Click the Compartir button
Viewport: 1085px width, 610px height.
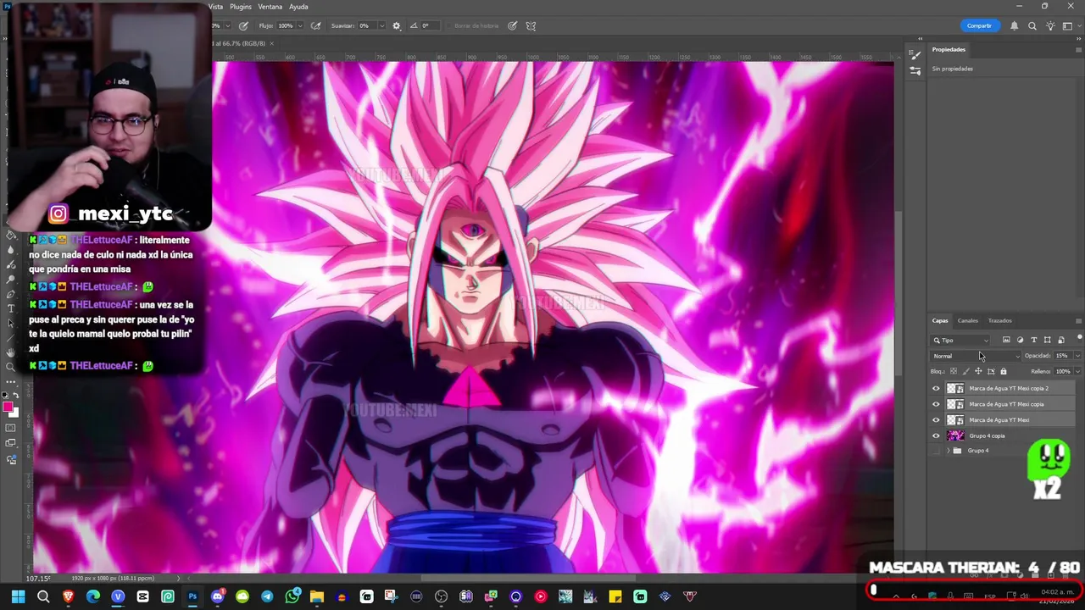[979, 25]
